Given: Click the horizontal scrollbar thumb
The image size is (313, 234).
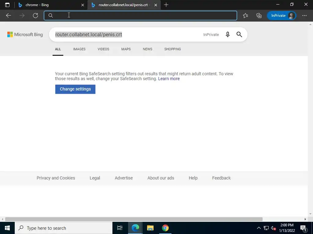Looking at the screenshot, I should [134, 219].
